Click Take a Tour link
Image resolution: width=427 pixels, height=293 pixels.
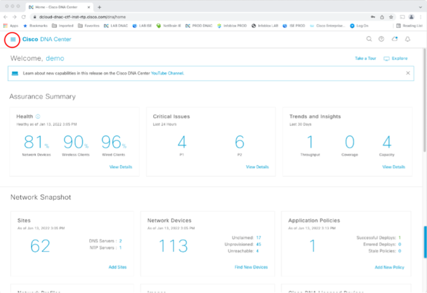[x=365, y=58]
